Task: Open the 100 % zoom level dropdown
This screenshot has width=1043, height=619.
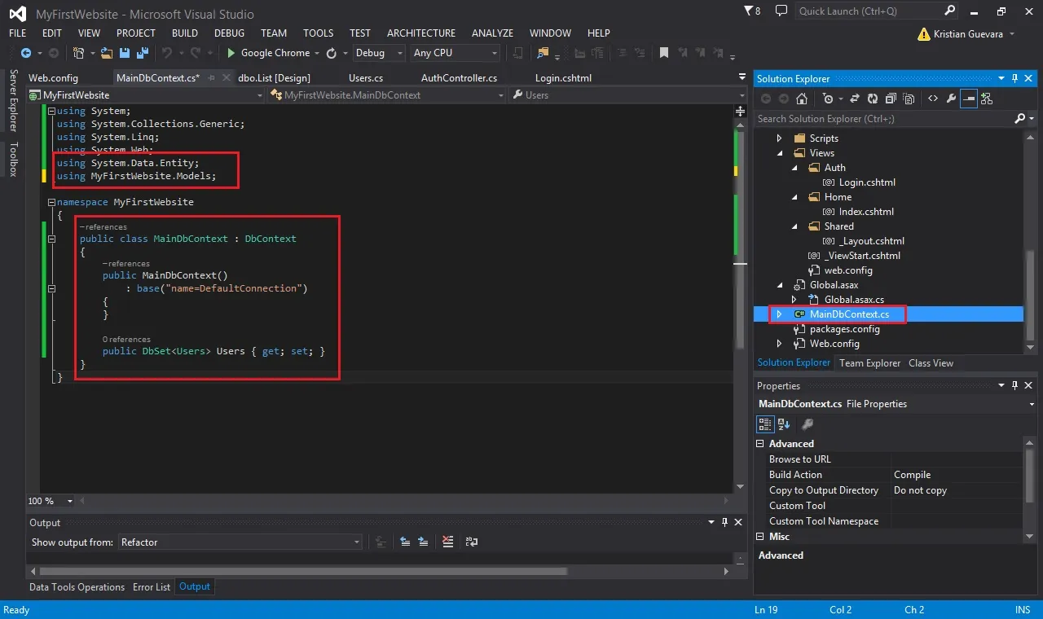Action: pyautogui.click(x=51, y=501)
